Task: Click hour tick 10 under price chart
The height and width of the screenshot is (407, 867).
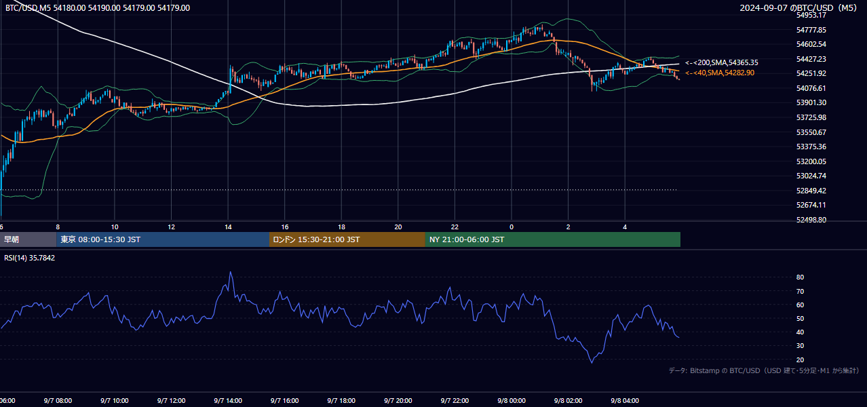Action: (x=115, y=227)
